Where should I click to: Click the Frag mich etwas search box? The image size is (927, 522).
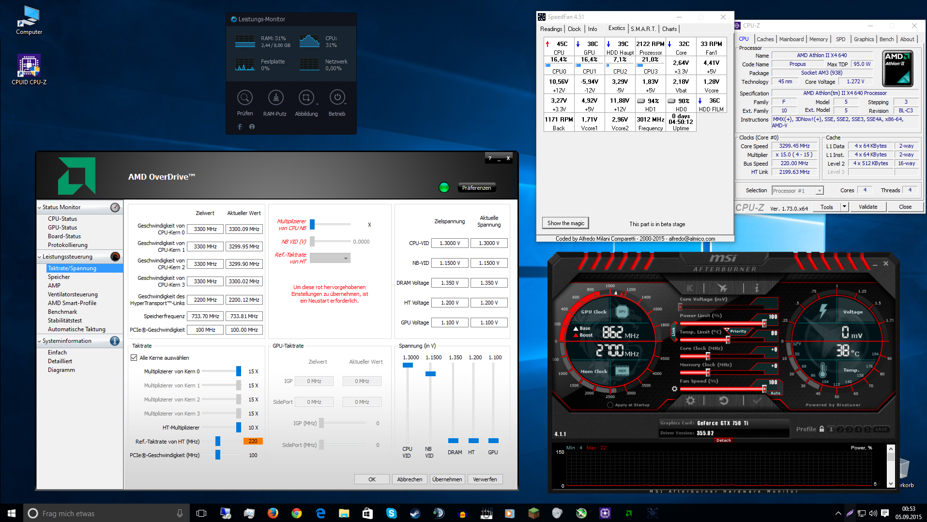point(106,513)
